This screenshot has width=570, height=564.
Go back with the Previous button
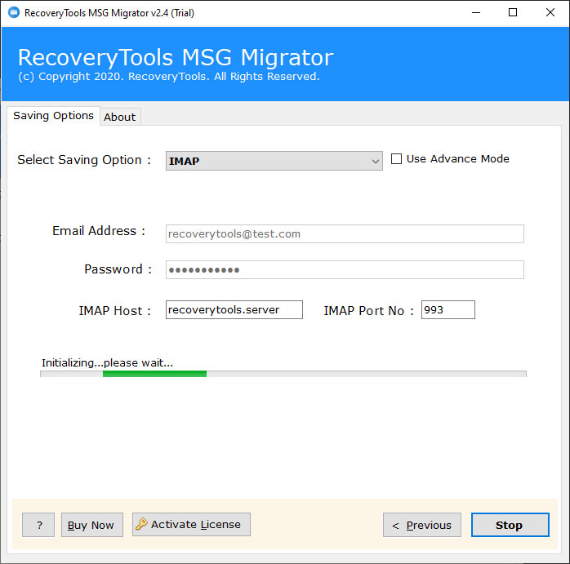coord(422,525)
